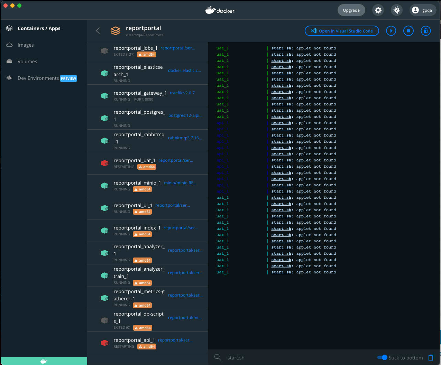This screenshot has width=441, height=365.
Task: Select red reportportal_uat_1 container icon
Action: (x=104, y=163)
